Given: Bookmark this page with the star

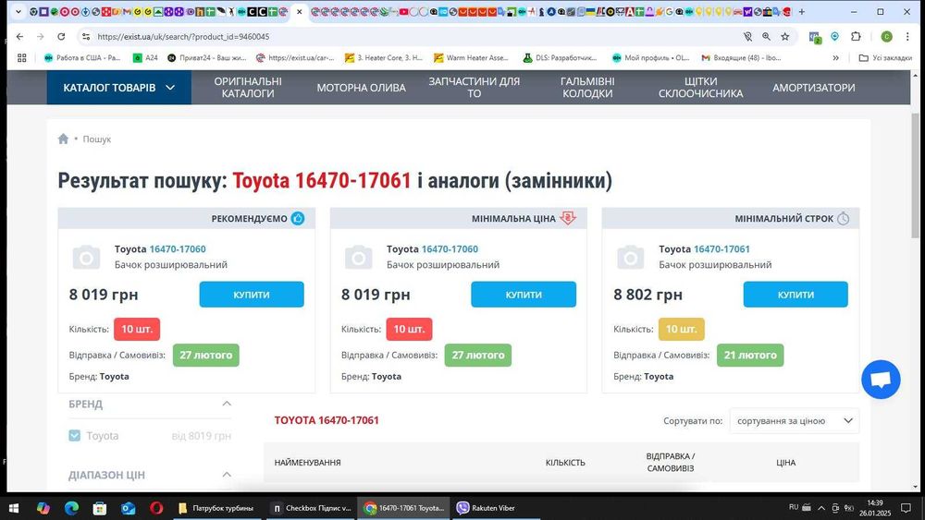Looking at the screenshot, I should (785, 37).
